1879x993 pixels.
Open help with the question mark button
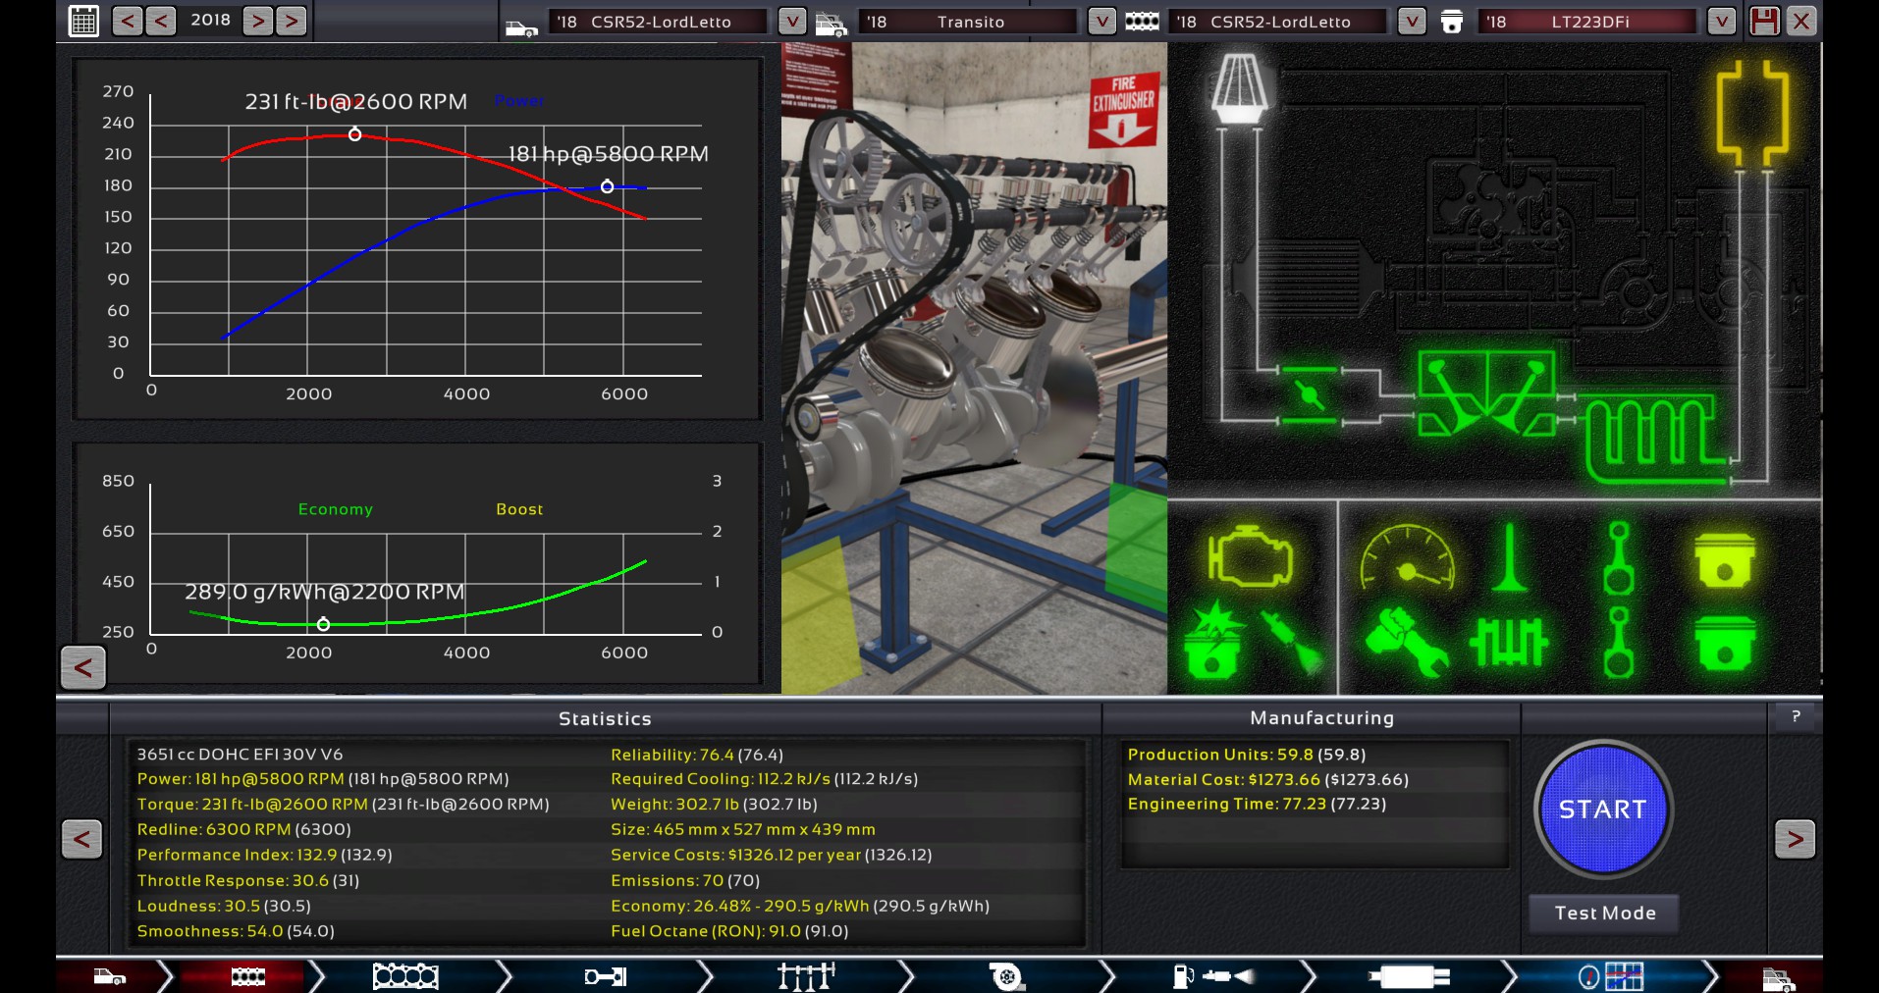click(1796, 717)
